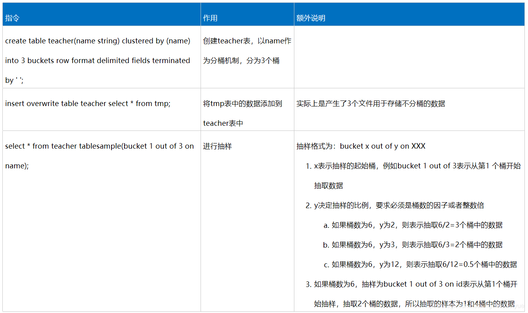Click the line 'into 3 buckets row format delimited fields terminated'
Image resolution: width=528 pixels, height=313 pixels.
[x=98, y=61]
